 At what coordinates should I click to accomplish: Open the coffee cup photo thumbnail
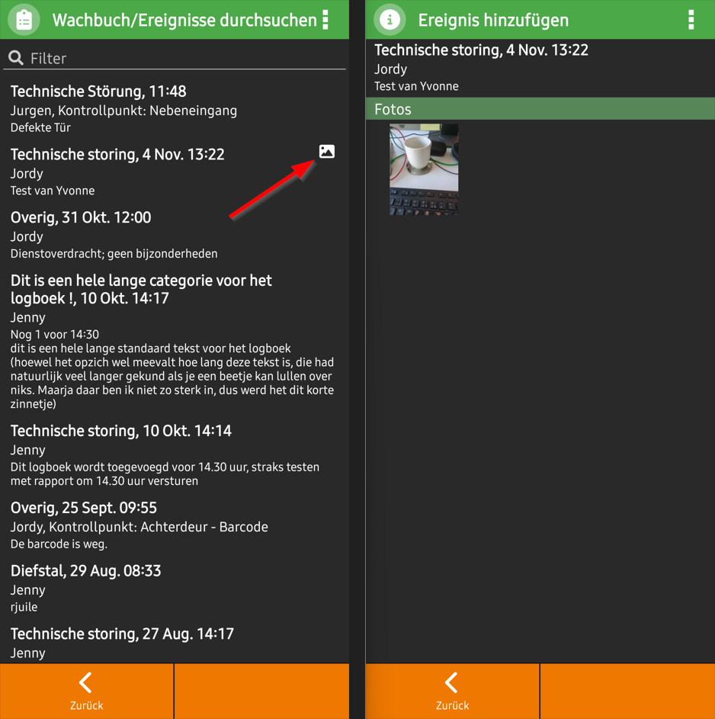424,169
